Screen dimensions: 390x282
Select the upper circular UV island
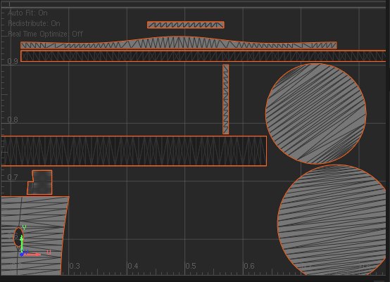tap(316, 114)
